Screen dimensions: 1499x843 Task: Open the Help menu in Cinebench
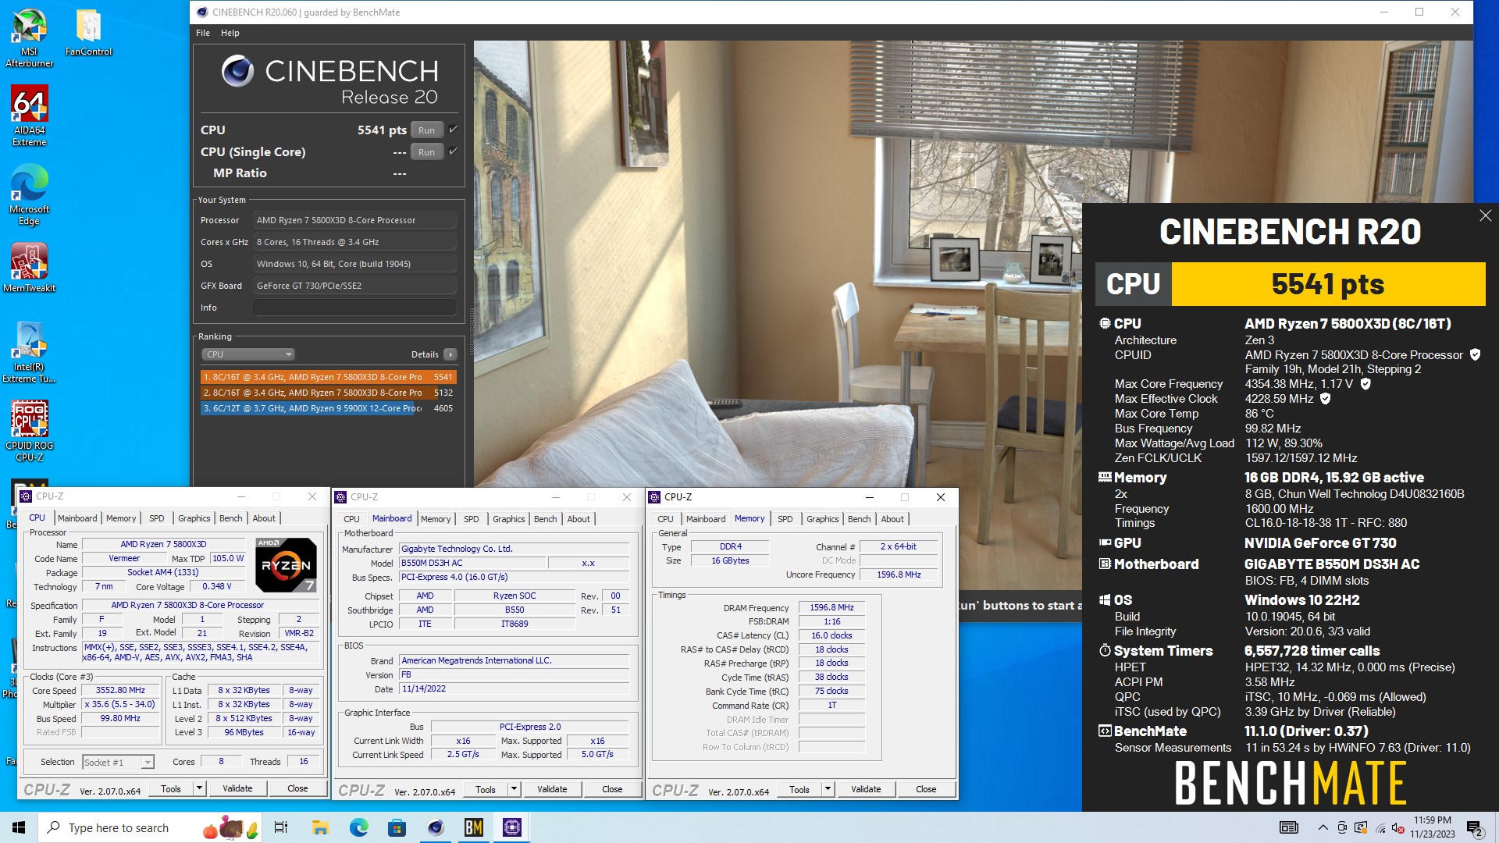[230, 33]
